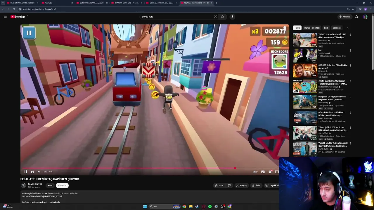
Task: Open the 'Yüzen Şehir 1.000 Yıl Sonra' video title
Action: 333,129
